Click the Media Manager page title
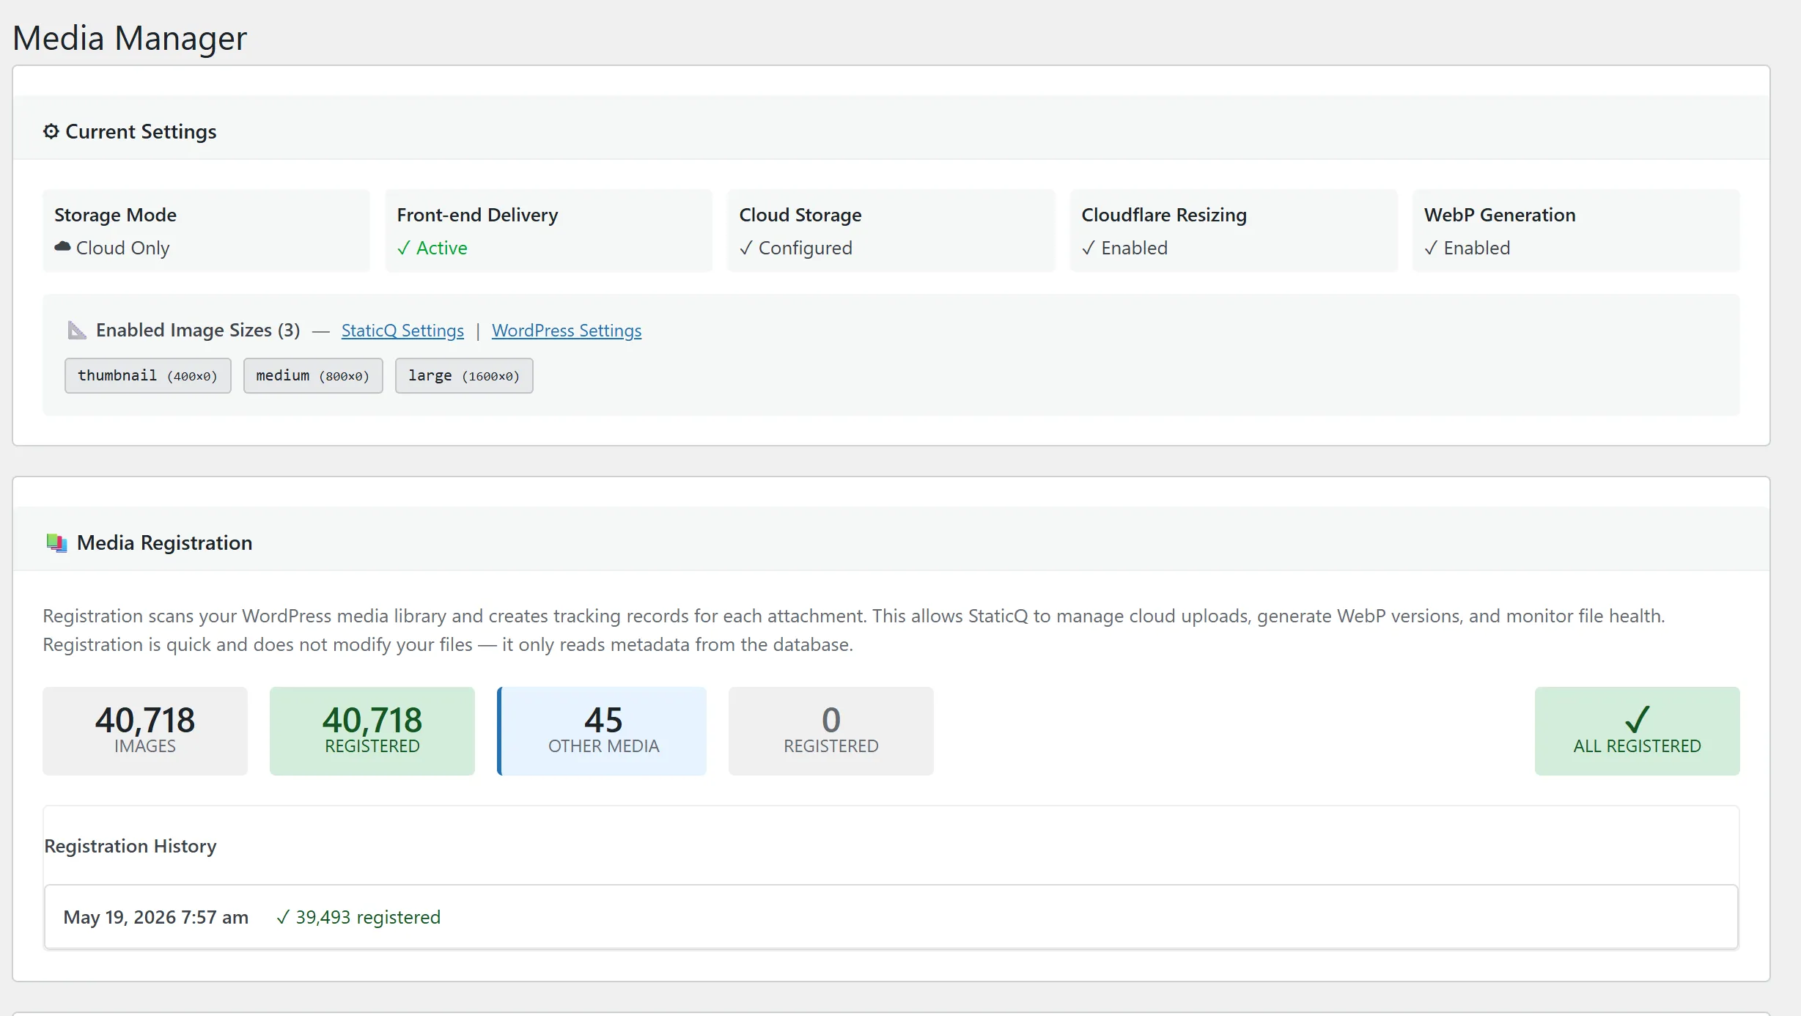Screen dimensions: 1801x1016 pos(130,38)
